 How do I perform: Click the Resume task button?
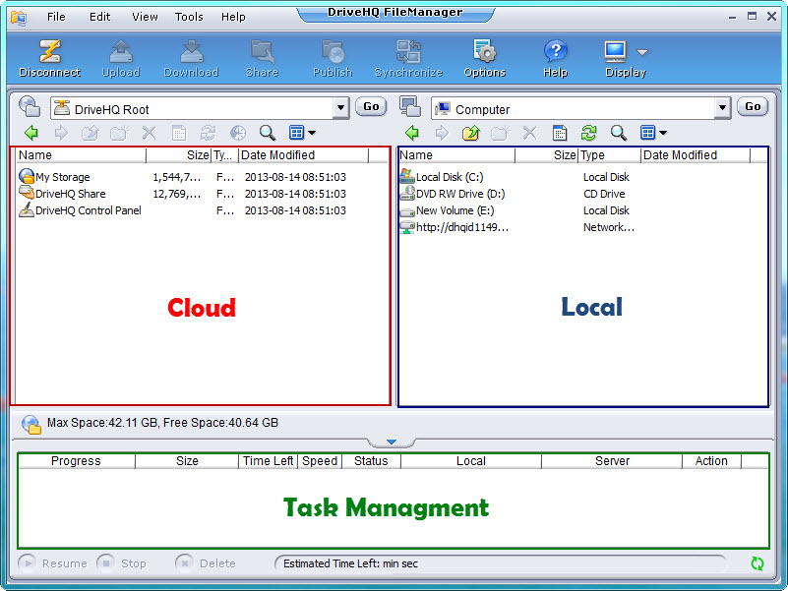[x=53, y=563]
